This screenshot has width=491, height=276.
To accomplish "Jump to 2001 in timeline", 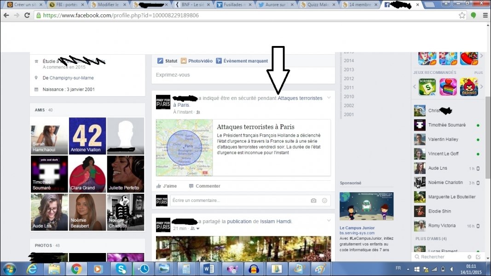I will click(x=348, y=115).
